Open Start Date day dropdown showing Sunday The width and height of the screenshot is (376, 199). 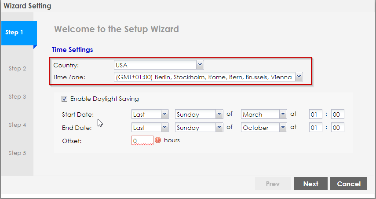coord(199,114)
